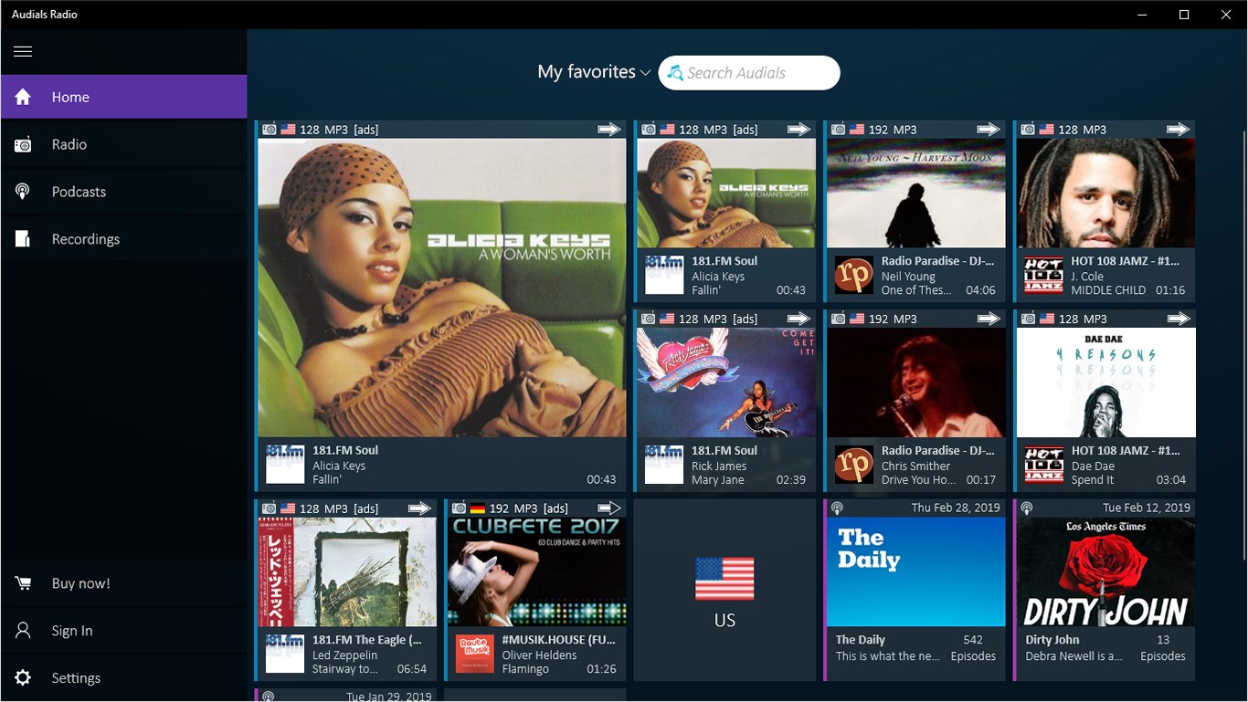
Task: Open the Podcasts section
Action: pyautogui.click(x=123, y=192)
